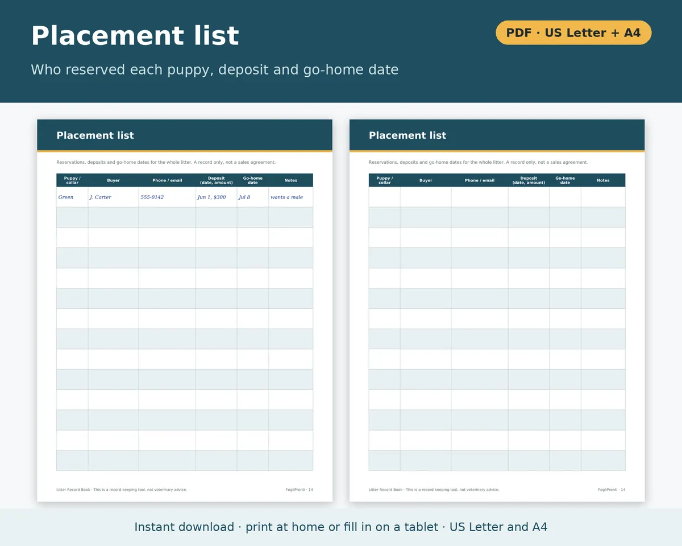
Task: Click the Puppy / collar header on right page
Action: (x=385, y=180)
